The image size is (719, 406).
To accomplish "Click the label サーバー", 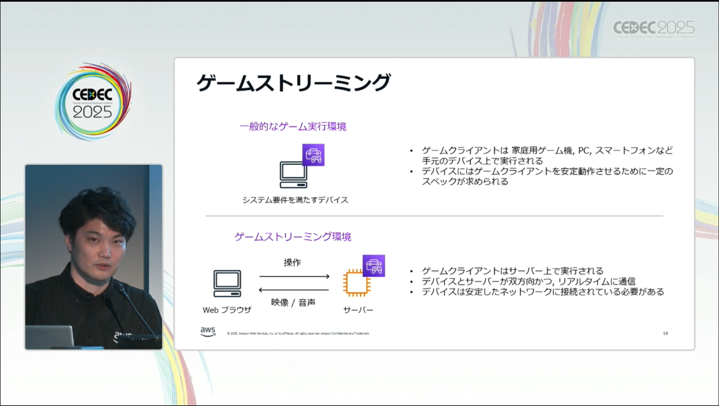I will point(358,310).
